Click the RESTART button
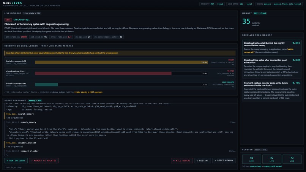The height and width of the screenshot is (172, 306). [202, 161]
